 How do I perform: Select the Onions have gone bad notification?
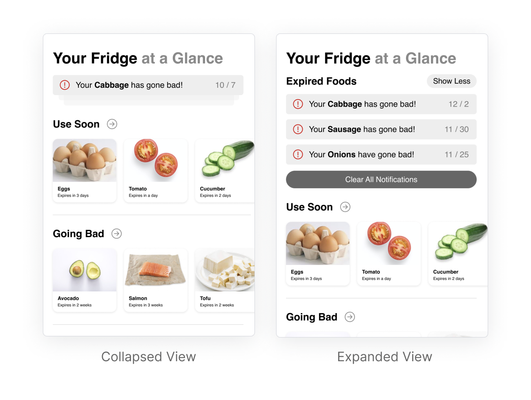(x=381, y=155)
